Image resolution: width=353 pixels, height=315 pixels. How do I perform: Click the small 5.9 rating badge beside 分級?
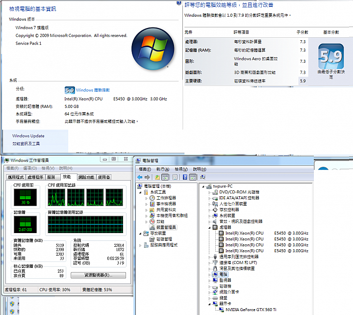point(70,90)
